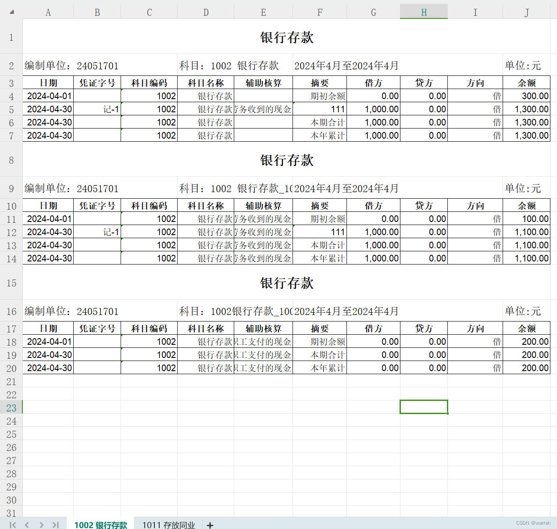Click the 凭证字号 header in row 10
The image size is (557, 529).
[x=97, y=206]
